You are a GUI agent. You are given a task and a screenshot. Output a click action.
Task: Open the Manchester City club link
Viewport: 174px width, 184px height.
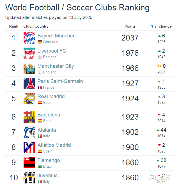pyautogui.click(x=56, y=66)
